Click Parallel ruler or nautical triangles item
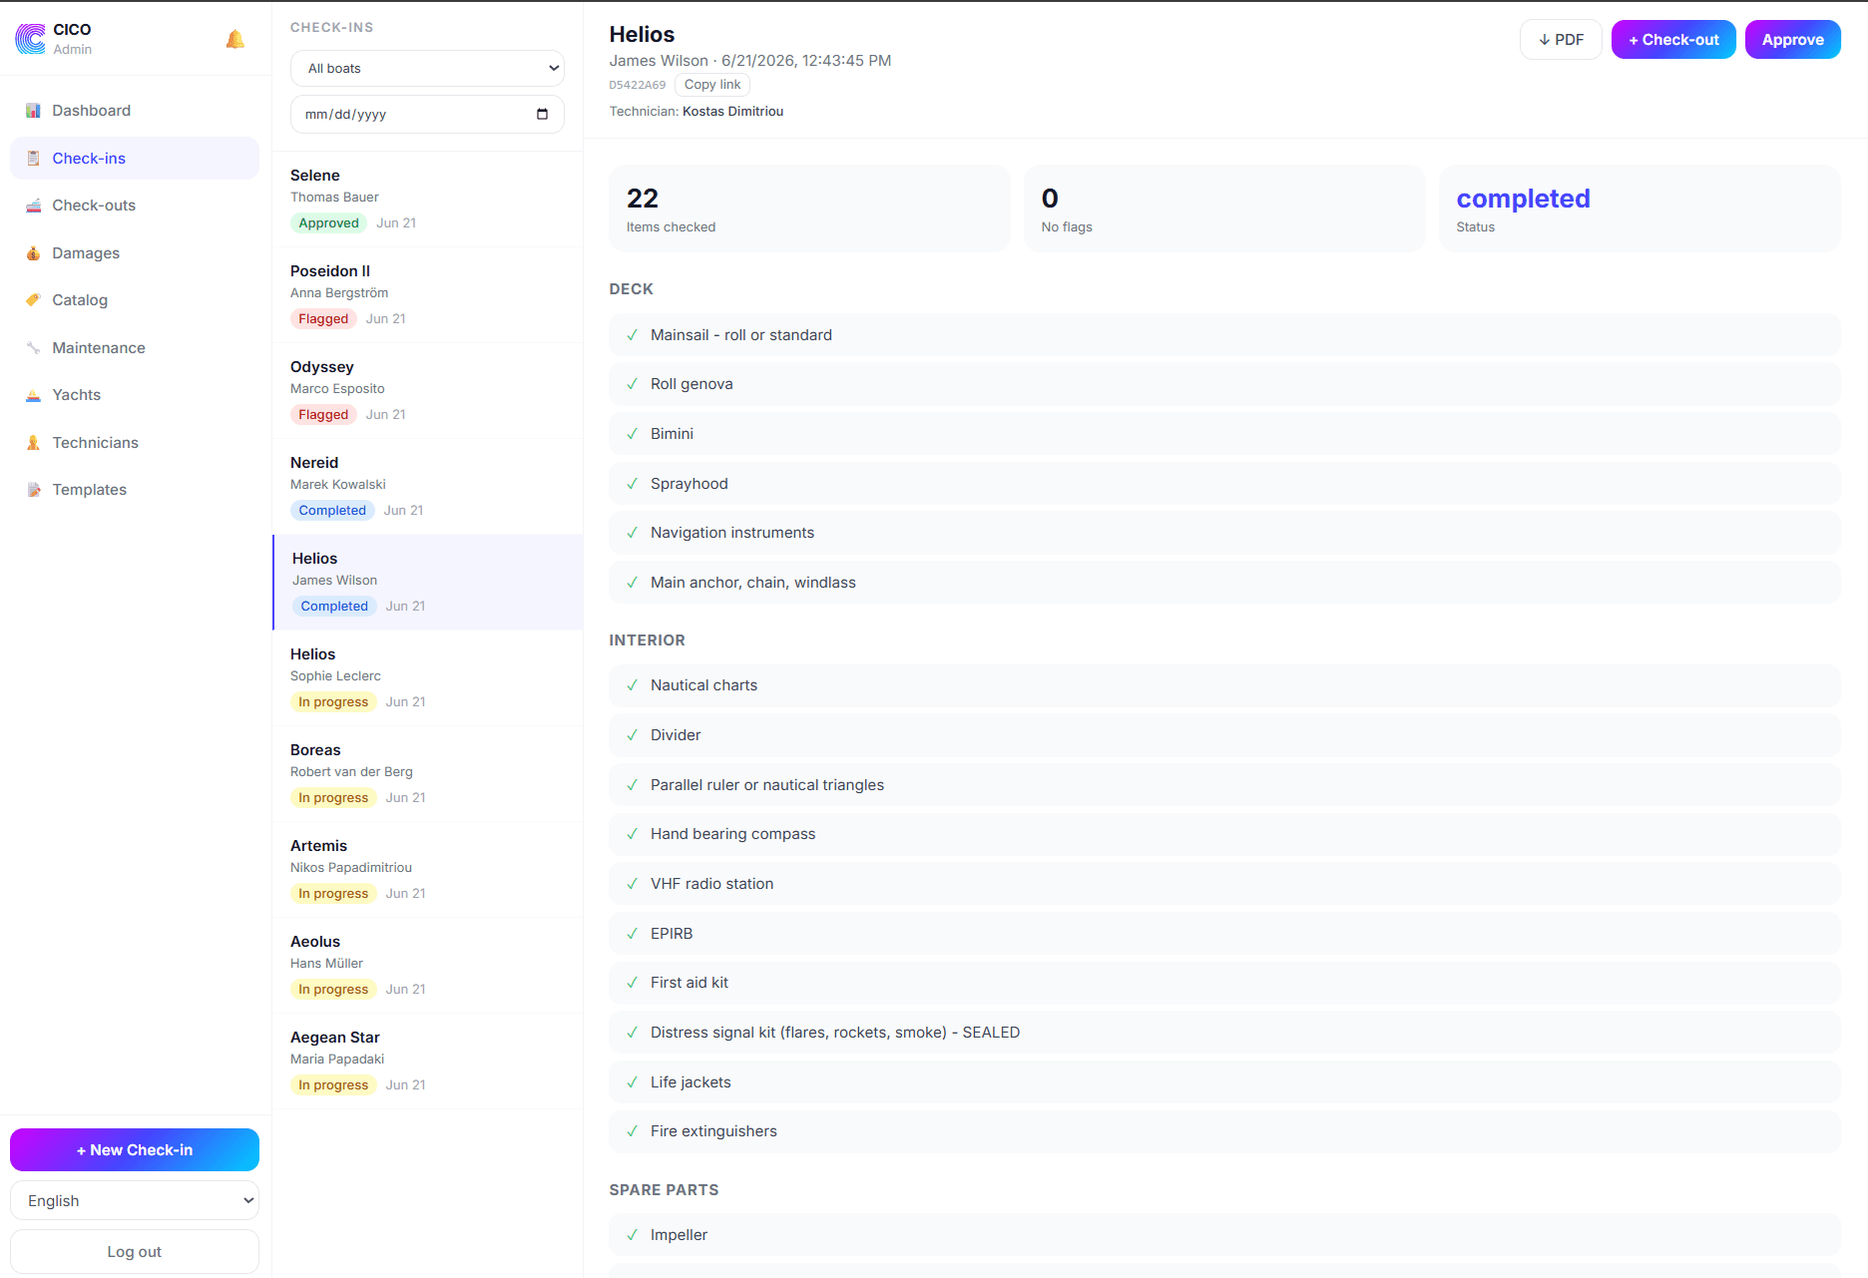Screen dimensions: 1868x1278 click(1224, 785)
